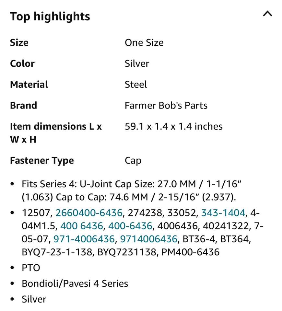Click the Material label
This screenshot has height=311, width=282.
pyautogui.click(x=29, y=85)
